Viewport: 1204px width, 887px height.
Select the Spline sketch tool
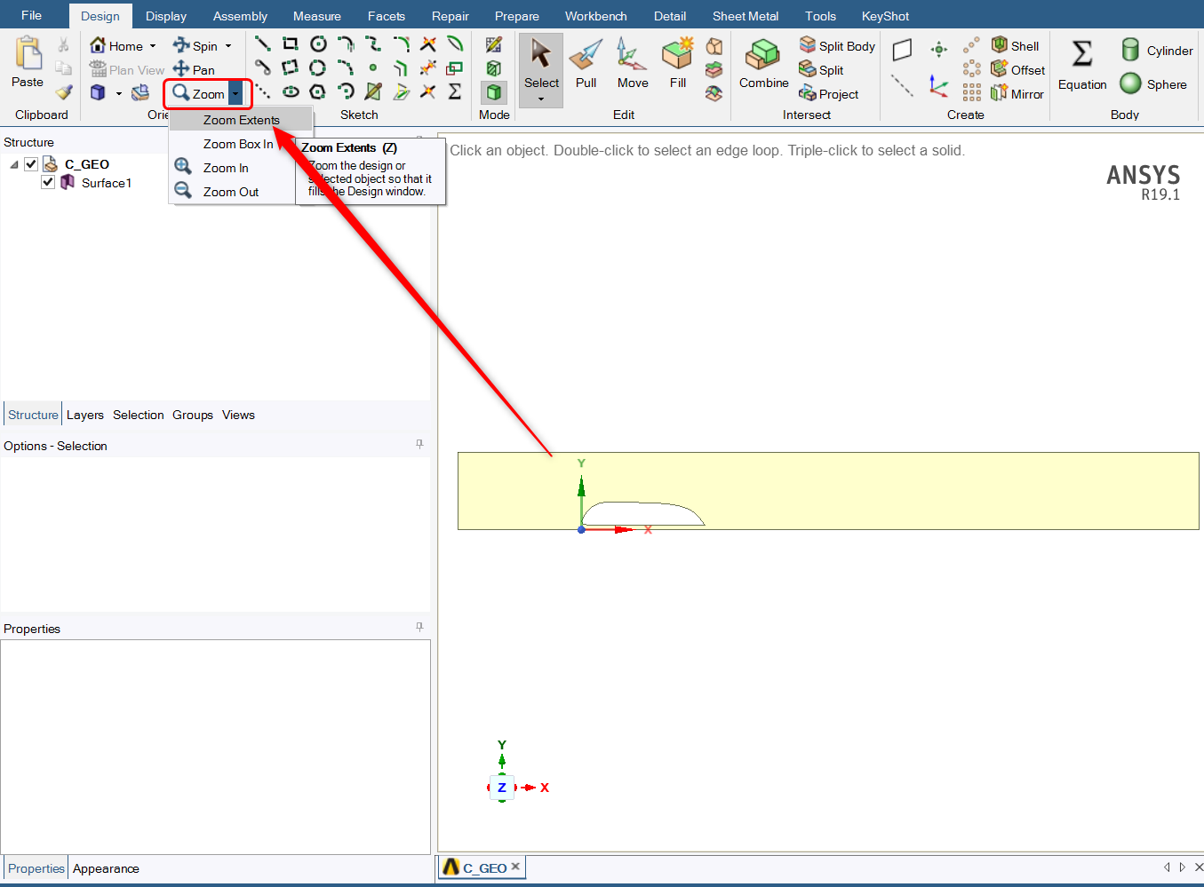(x=373, y=44)
